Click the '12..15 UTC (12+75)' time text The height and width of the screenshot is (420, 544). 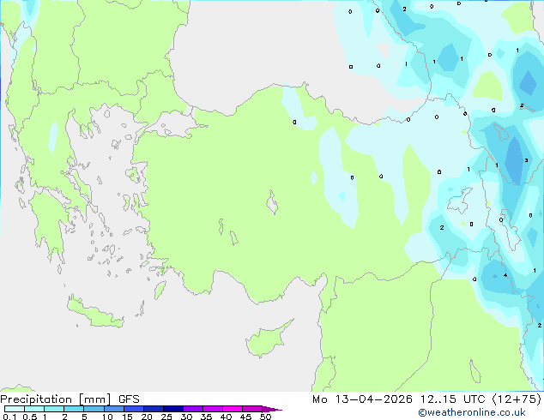[x=481, y=399]
